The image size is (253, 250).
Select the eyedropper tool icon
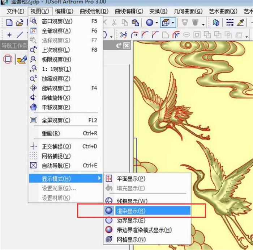pyautogui.click(x=240, y=22)
